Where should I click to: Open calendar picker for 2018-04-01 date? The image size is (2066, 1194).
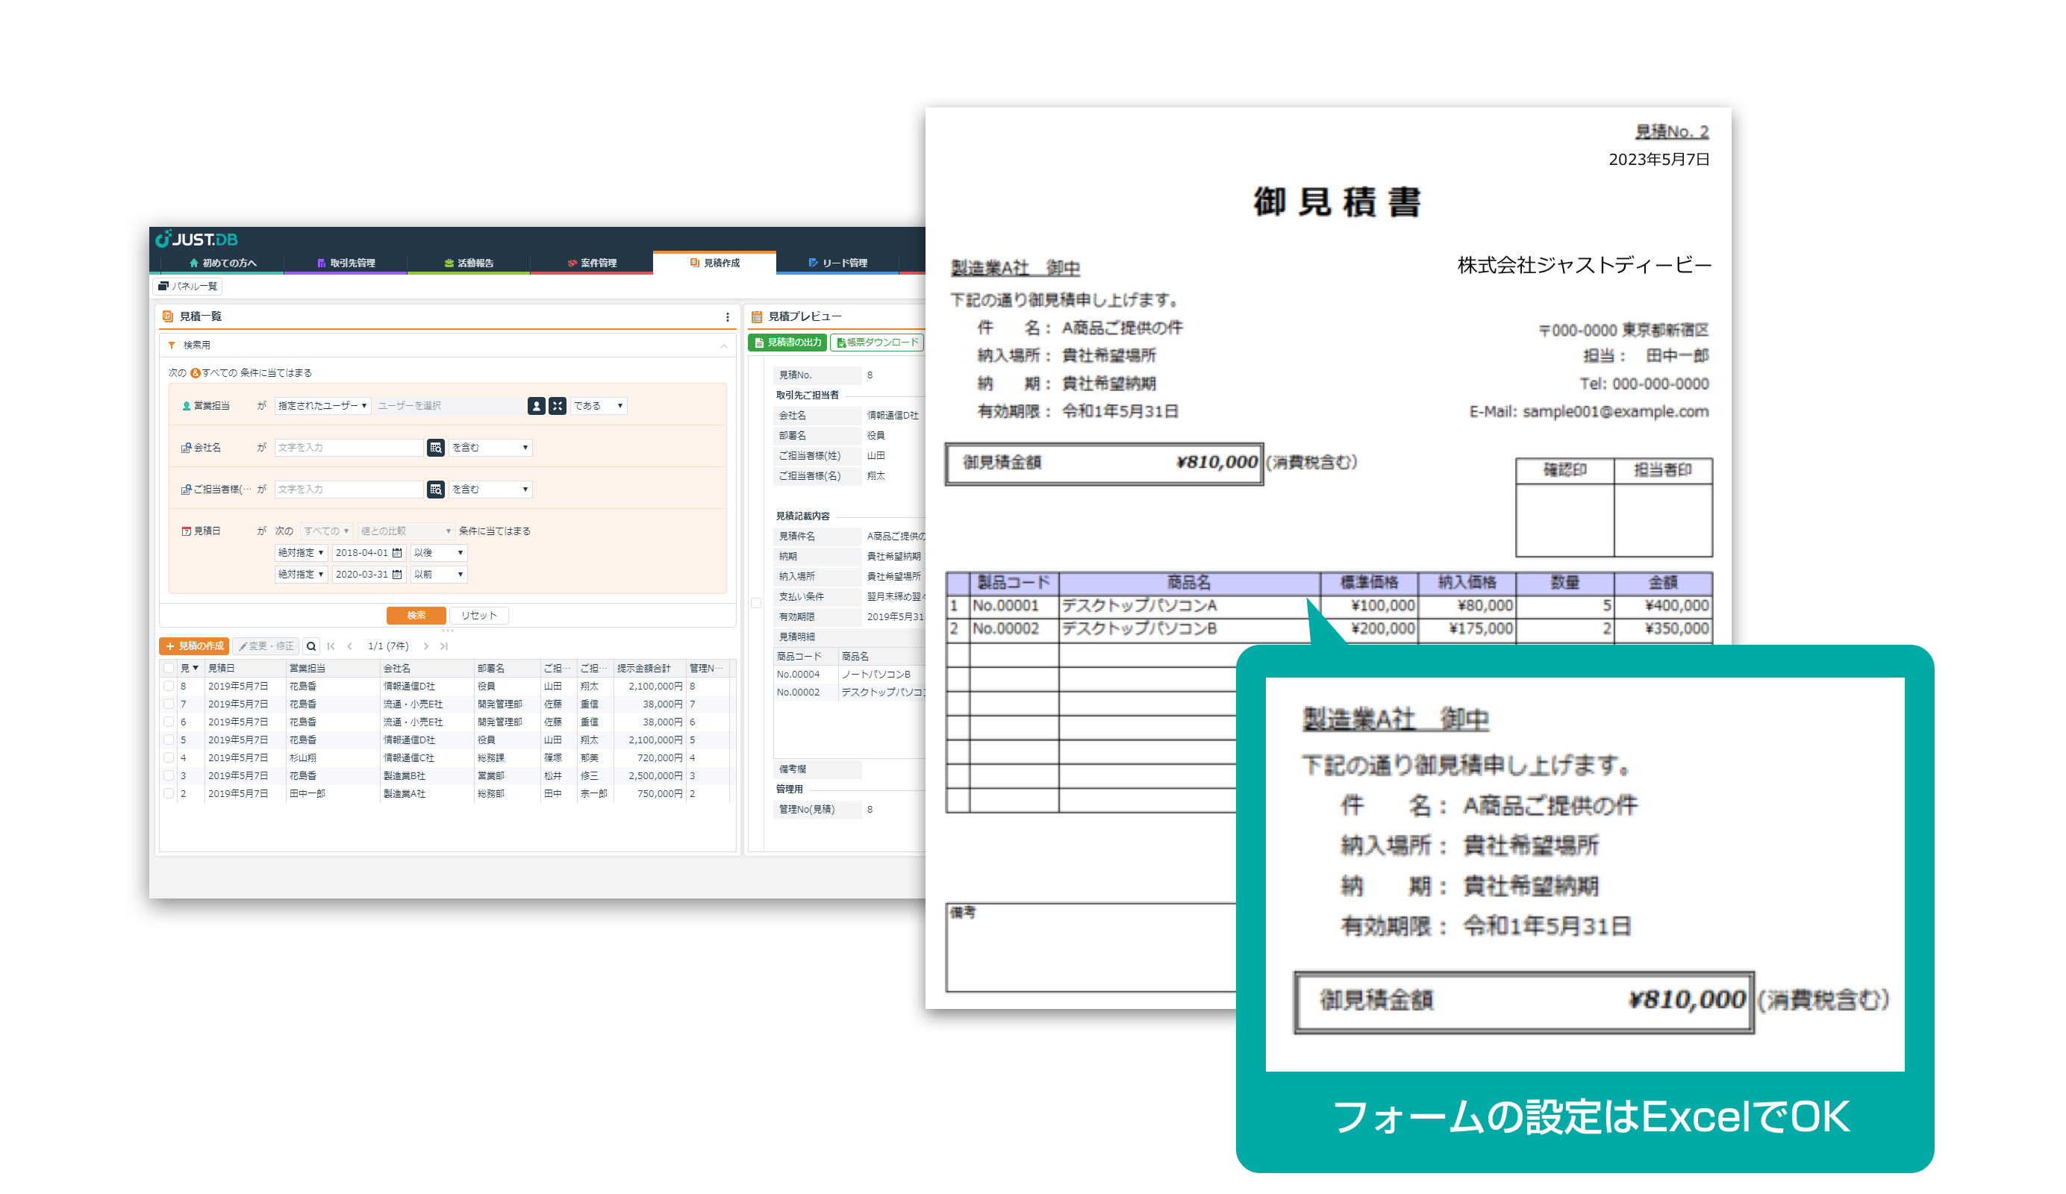click(x=398, y=553)
